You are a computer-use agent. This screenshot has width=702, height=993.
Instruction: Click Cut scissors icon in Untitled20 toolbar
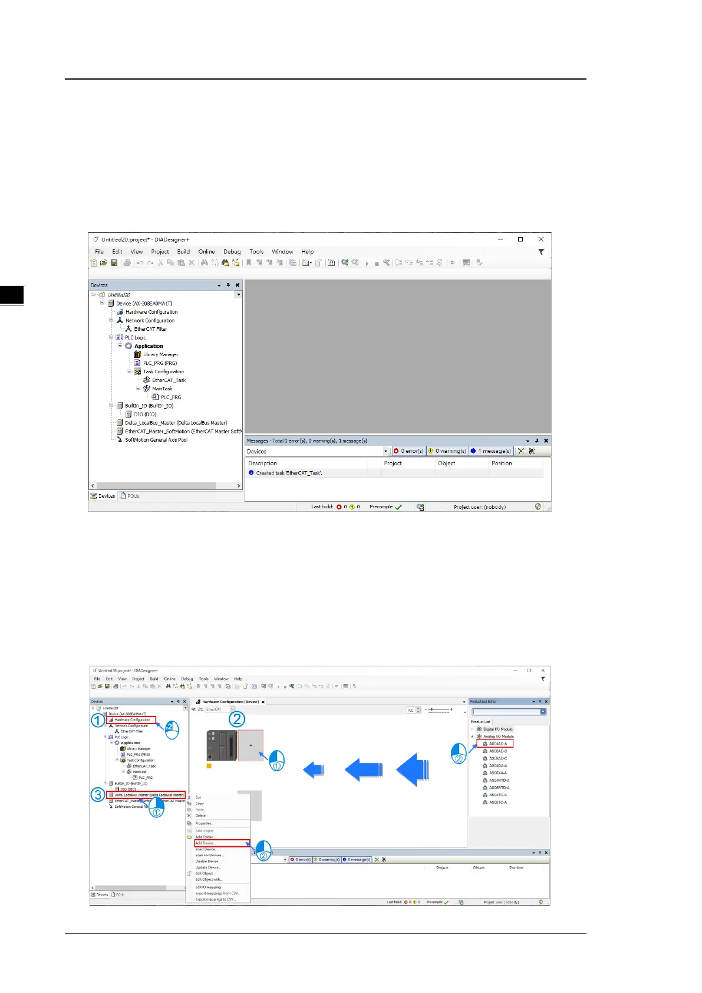[160, 263]
